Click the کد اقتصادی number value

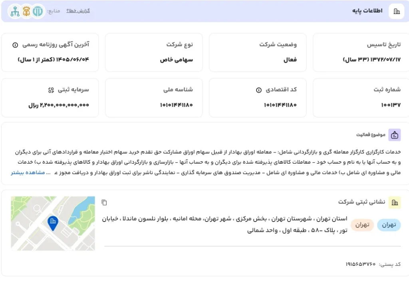(280, 105)
